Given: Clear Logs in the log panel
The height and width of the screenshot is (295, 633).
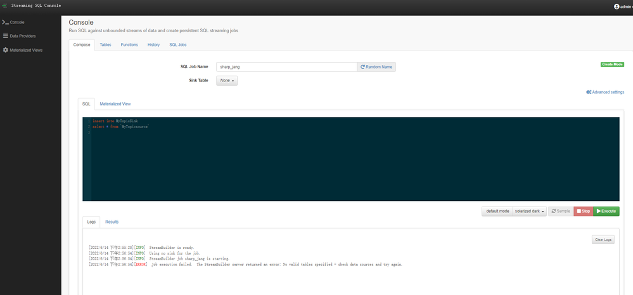Looking at the screenshot, I should [x=603, y=240].
